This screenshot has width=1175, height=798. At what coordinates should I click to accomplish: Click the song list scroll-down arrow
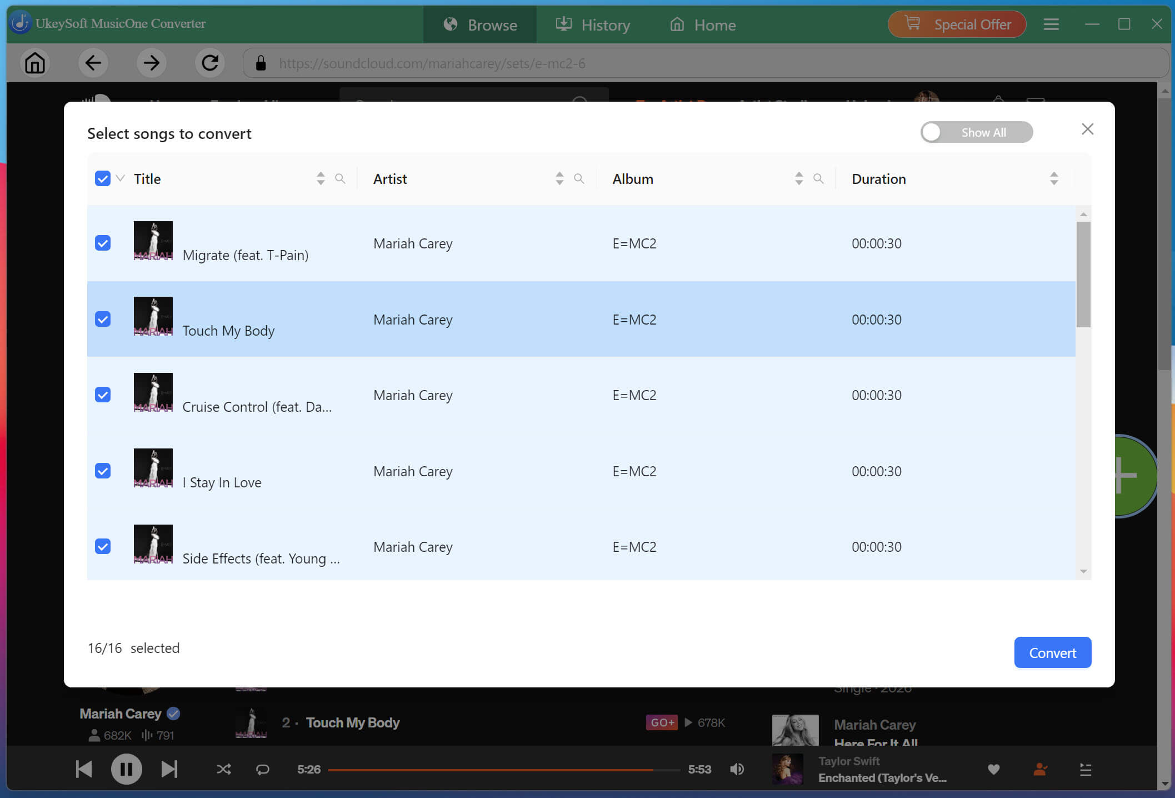tap(1083, 571)
